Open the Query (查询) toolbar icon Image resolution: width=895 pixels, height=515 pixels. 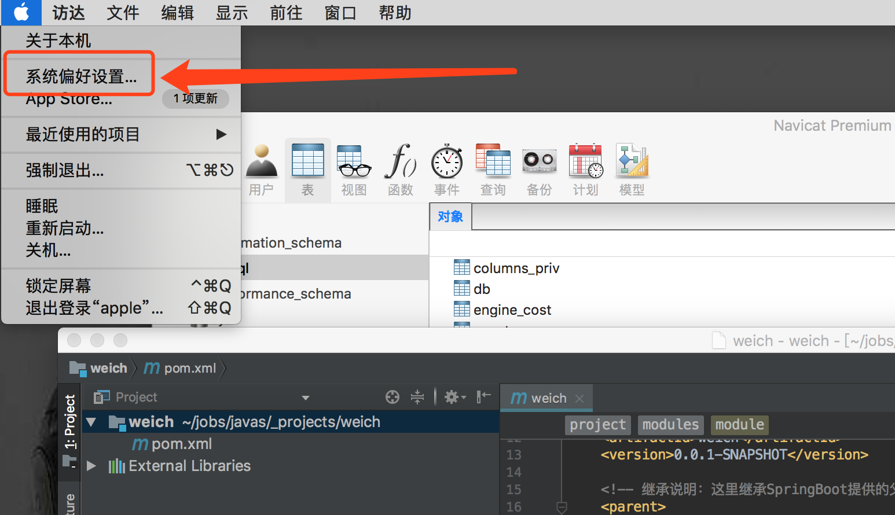(493, 168)
